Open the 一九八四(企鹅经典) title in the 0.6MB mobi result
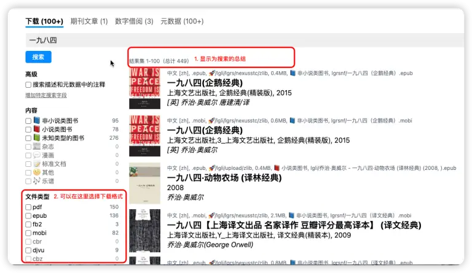Screen dimensions: 472x273 [205, 130]
